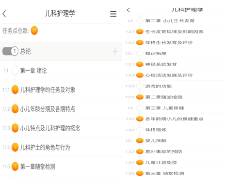Toggle the 总论 section switch
The width and height of the screenshot is (226, 181).
[x=10, y=51]
